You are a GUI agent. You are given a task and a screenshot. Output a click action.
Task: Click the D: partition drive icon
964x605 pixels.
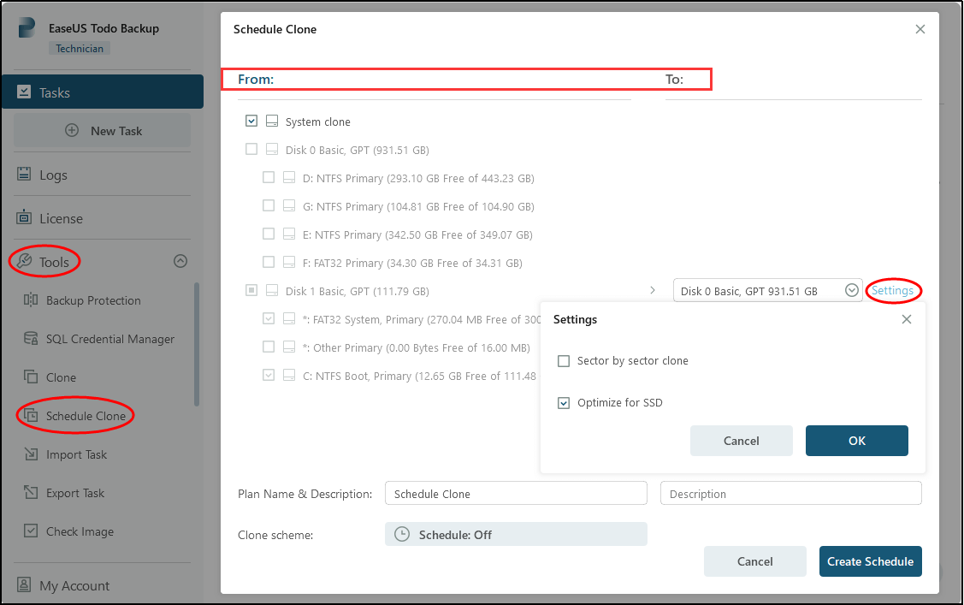point(289,177)
